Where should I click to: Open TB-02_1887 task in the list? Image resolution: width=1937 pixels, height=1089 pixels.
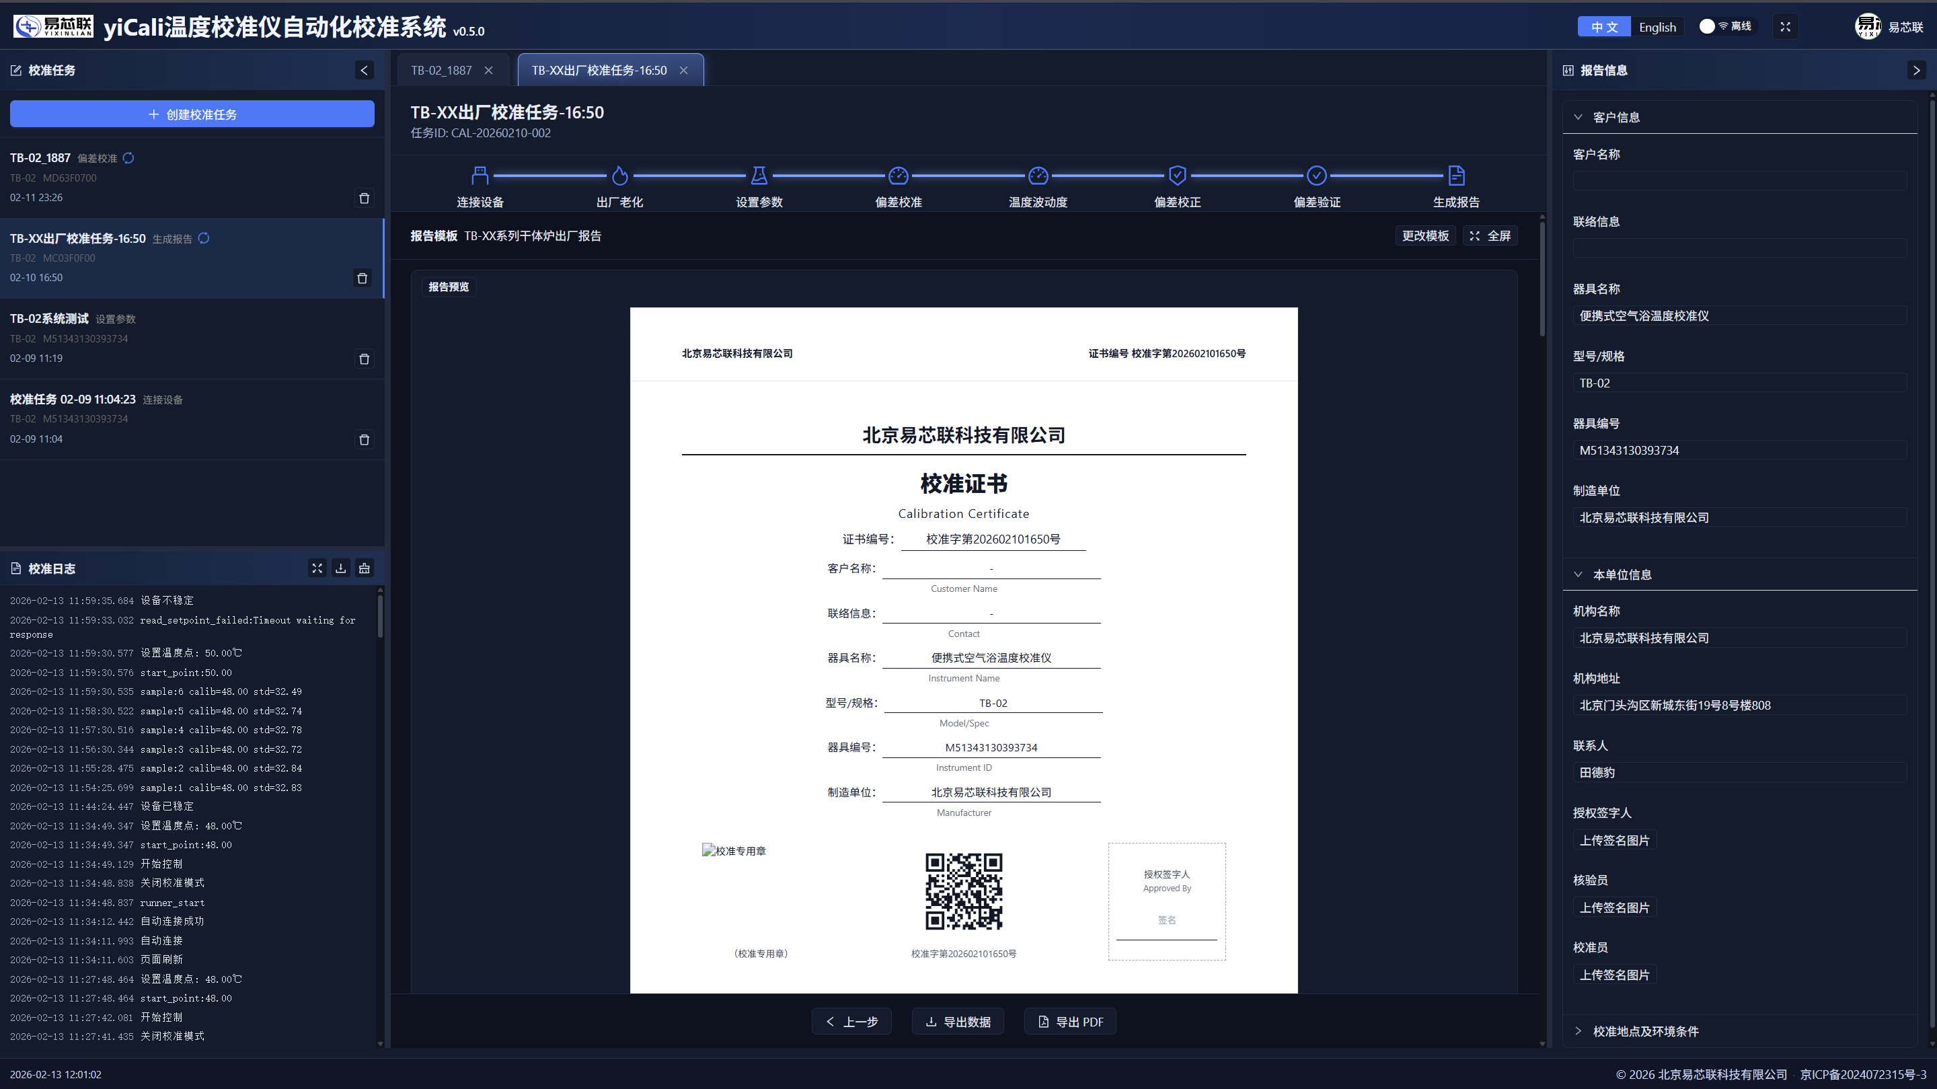coord(192,178)
